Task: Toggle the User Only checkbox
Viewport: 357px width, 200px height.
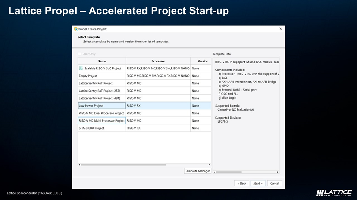Action: point(80,54)
